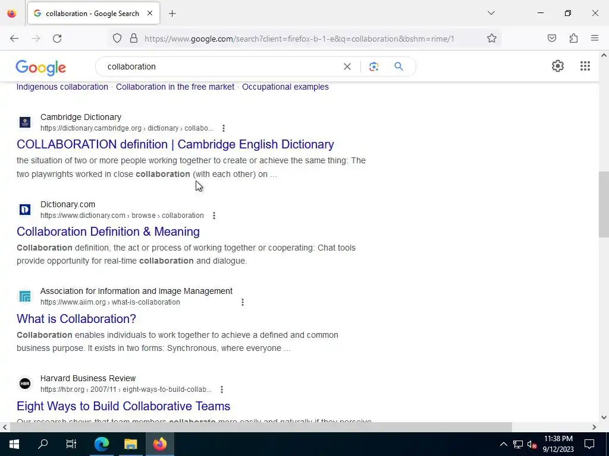Click the Harvard Business Review favicon
The height and width of the screenshot is (456, 609).
point(25,384)
